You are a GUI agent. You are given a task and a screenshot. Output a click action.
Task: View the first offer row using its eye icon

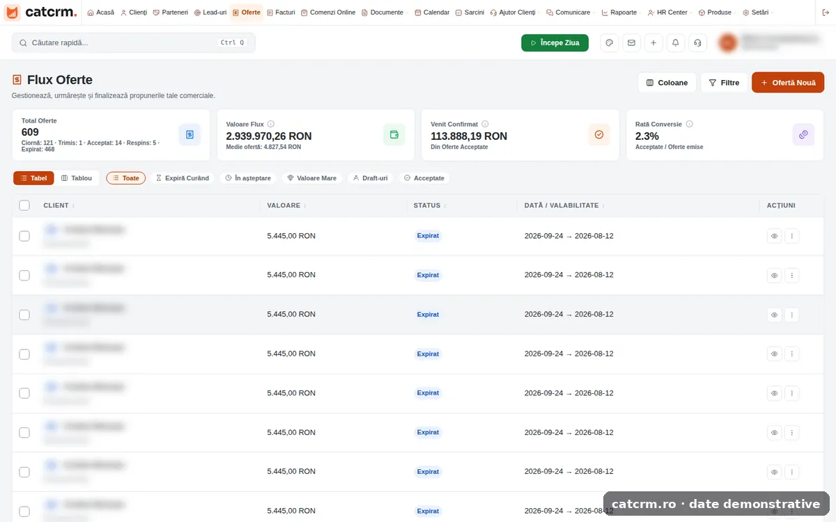[774, 236]
